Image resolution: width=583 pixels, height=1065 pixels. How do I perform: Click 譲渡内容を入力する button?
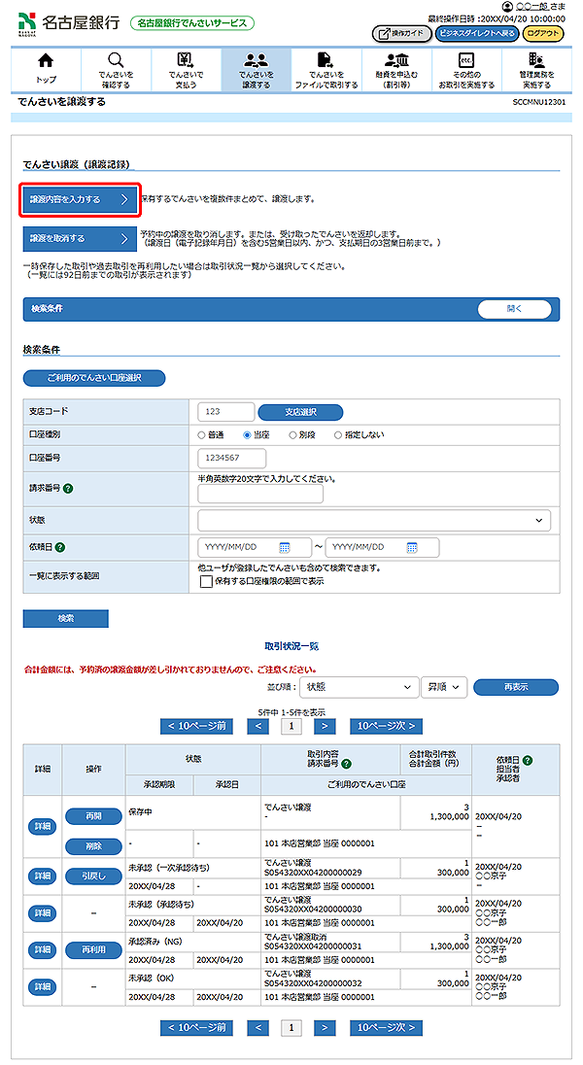pos(80,200)
